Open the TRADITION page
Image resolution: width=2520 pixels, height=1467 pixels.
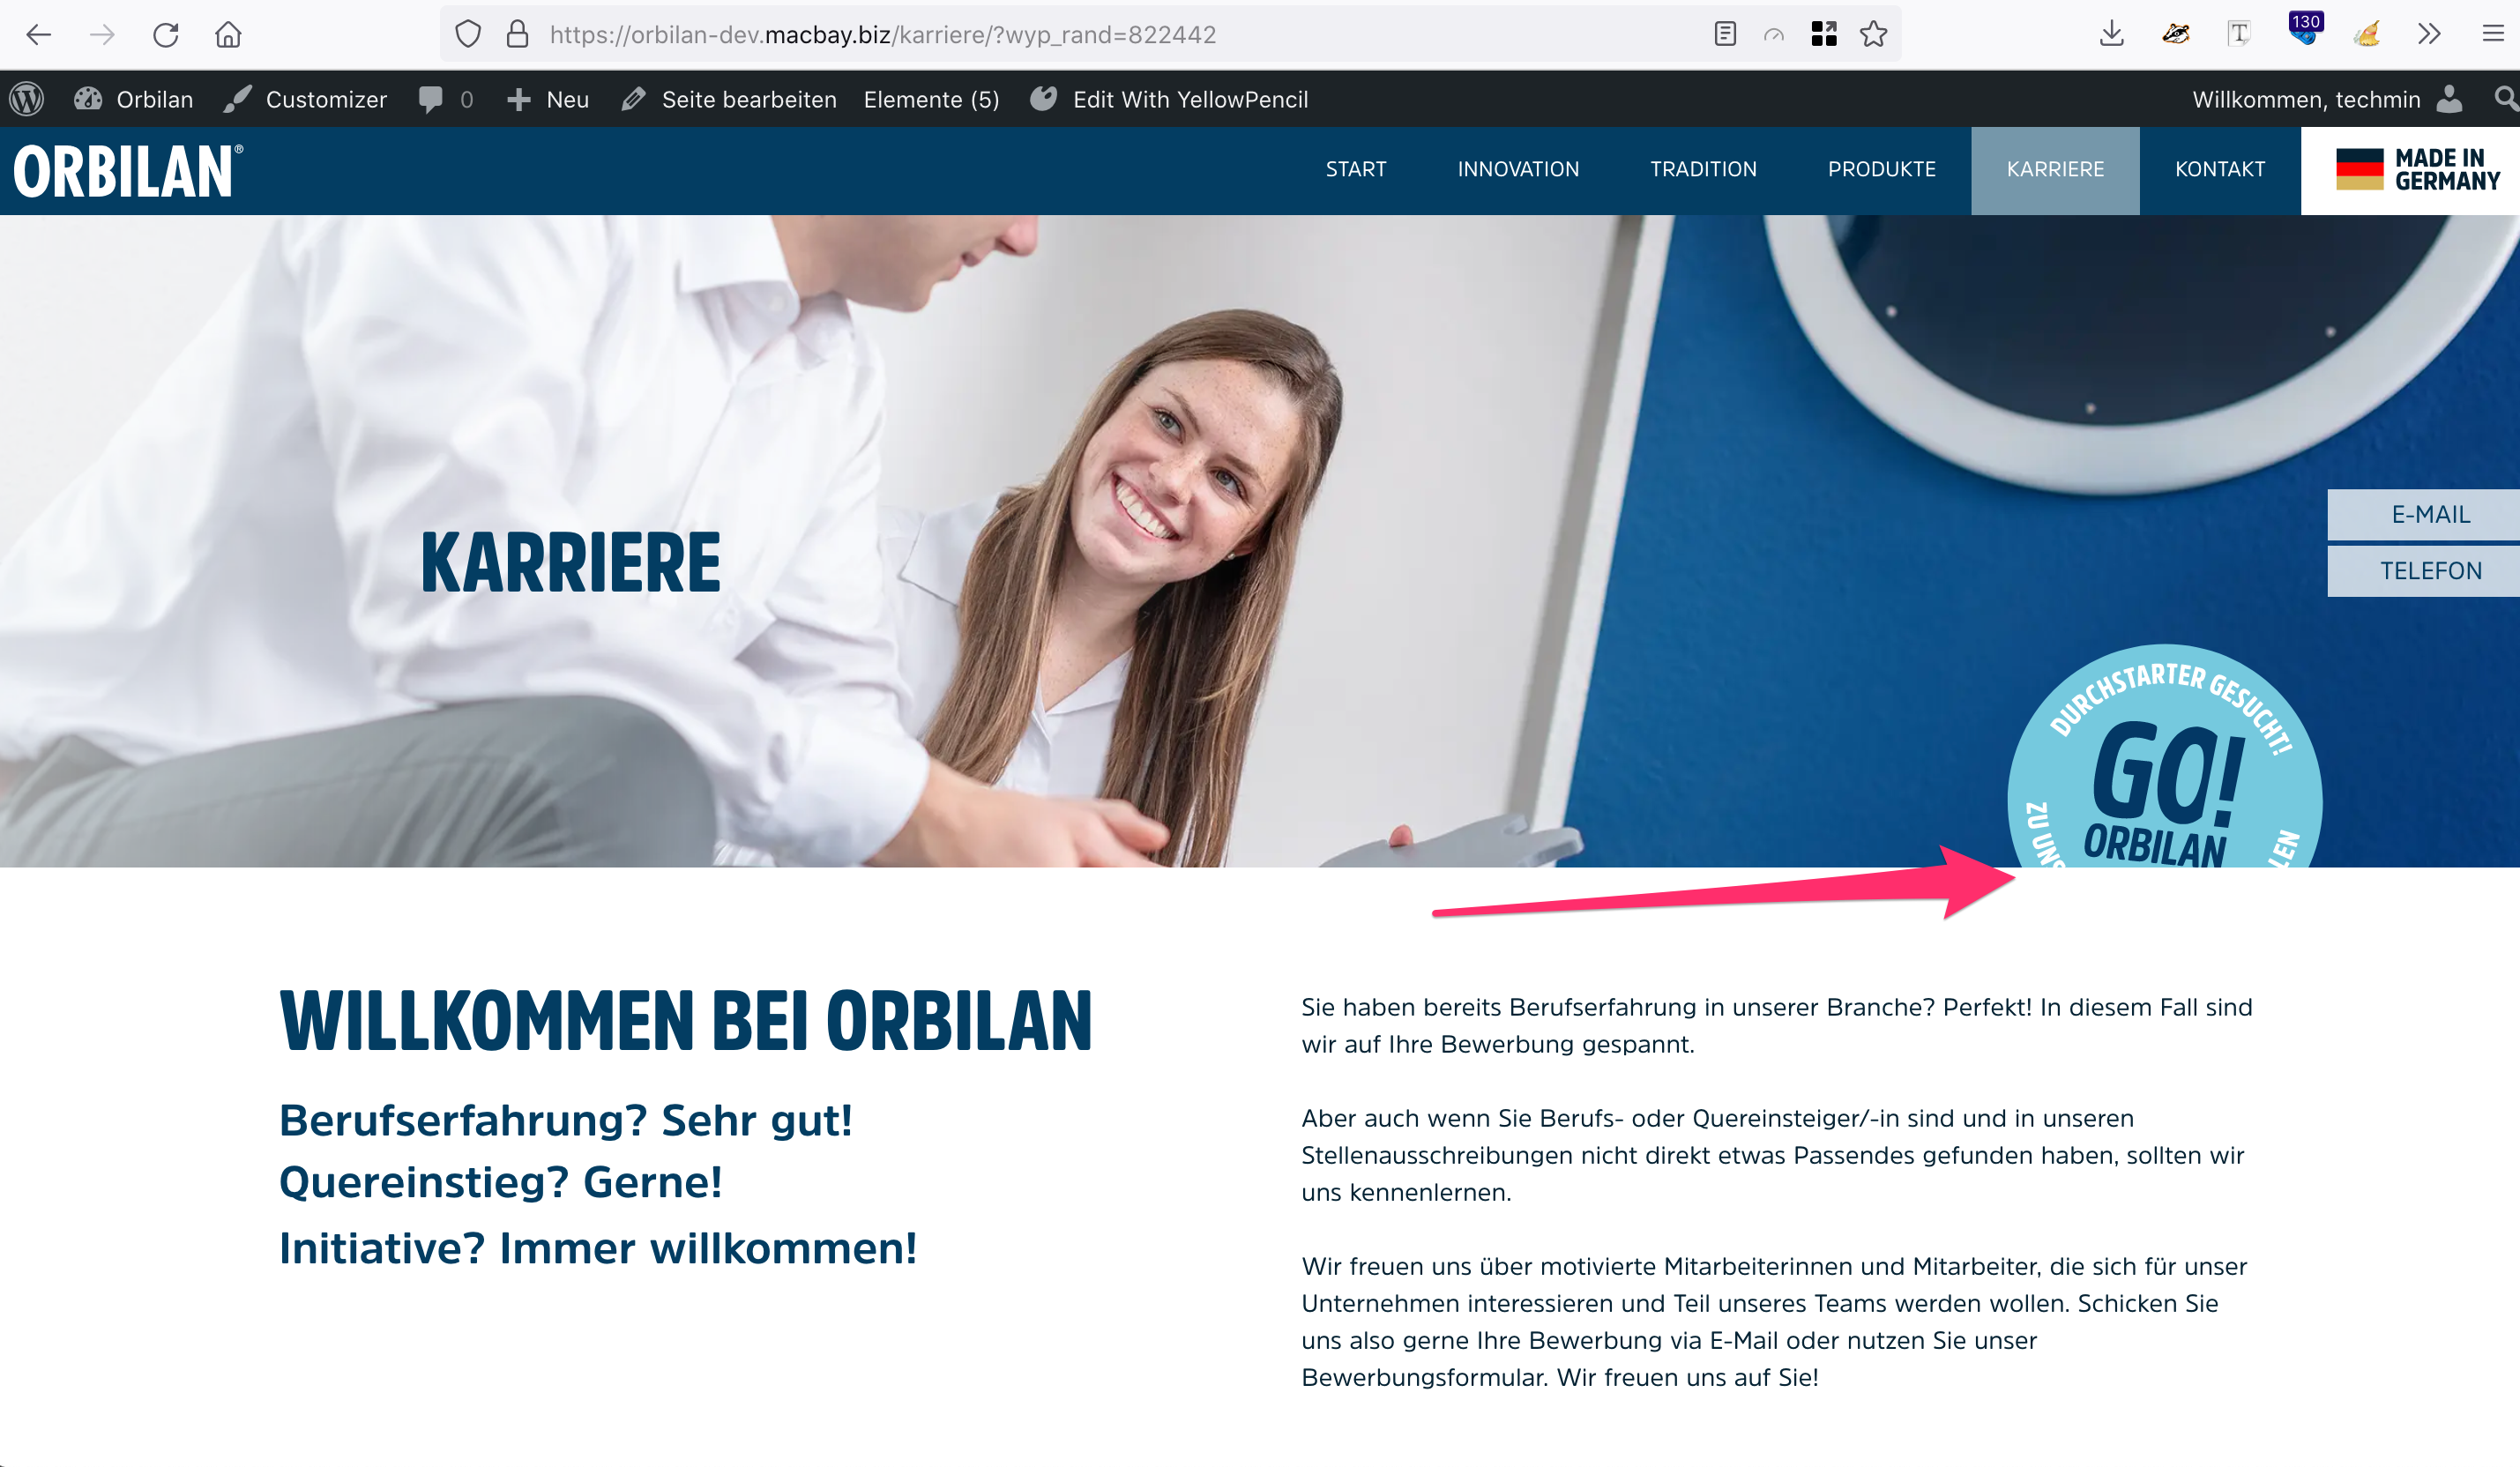click(1703, 170)
